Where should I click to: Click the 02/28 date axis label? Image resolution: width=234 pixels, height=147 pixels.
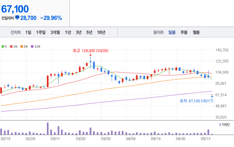[30, 139]
